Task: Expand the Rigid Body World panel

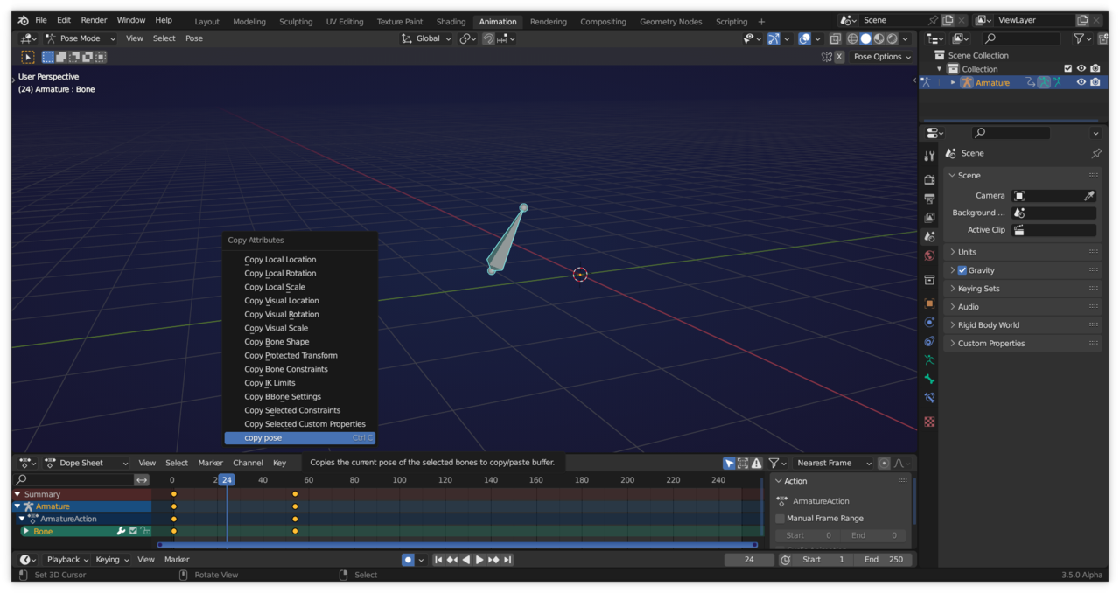Action: pyautogui.click(x=988, y=325)
